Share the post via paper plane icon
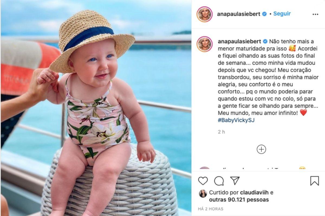Screen dimensions: 325x216 (x=235, y=181)
